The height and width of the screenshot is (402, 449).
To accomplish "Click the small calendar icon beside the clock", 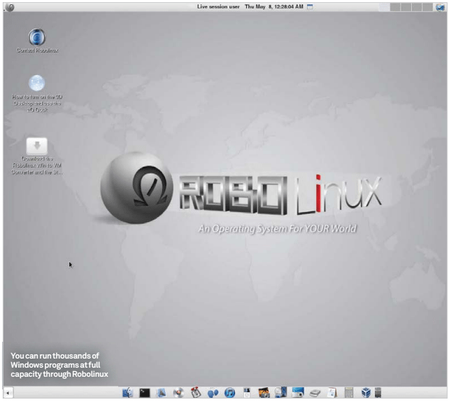I will (310, 6).
